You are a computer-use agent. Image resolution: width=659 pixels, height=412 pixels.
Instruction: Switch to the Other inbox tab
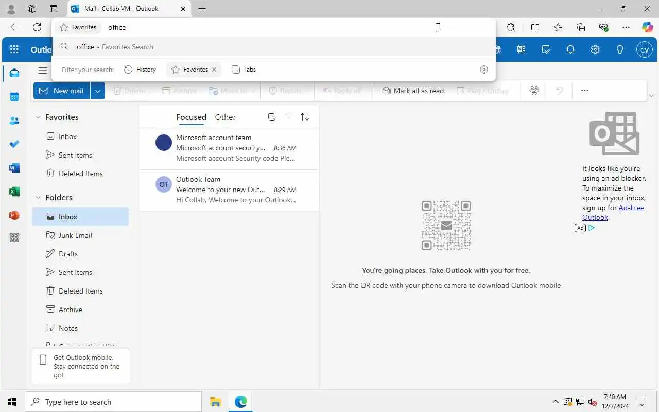click(x=226, y=117)
